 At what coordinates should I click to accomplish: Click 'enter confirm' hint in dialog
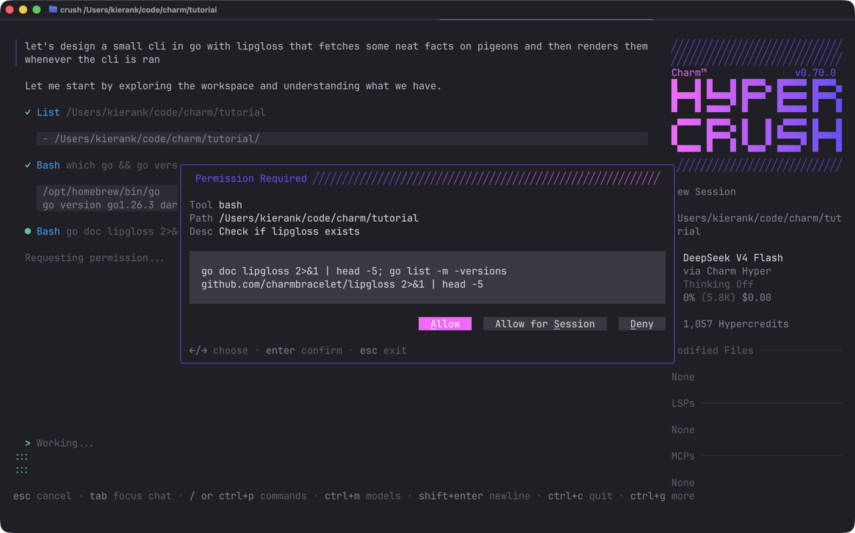(x=304, y=351)
